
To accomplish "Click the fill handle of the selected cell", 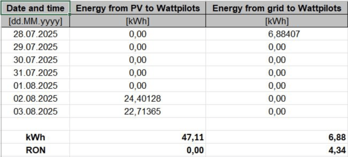I will [70, 15].
